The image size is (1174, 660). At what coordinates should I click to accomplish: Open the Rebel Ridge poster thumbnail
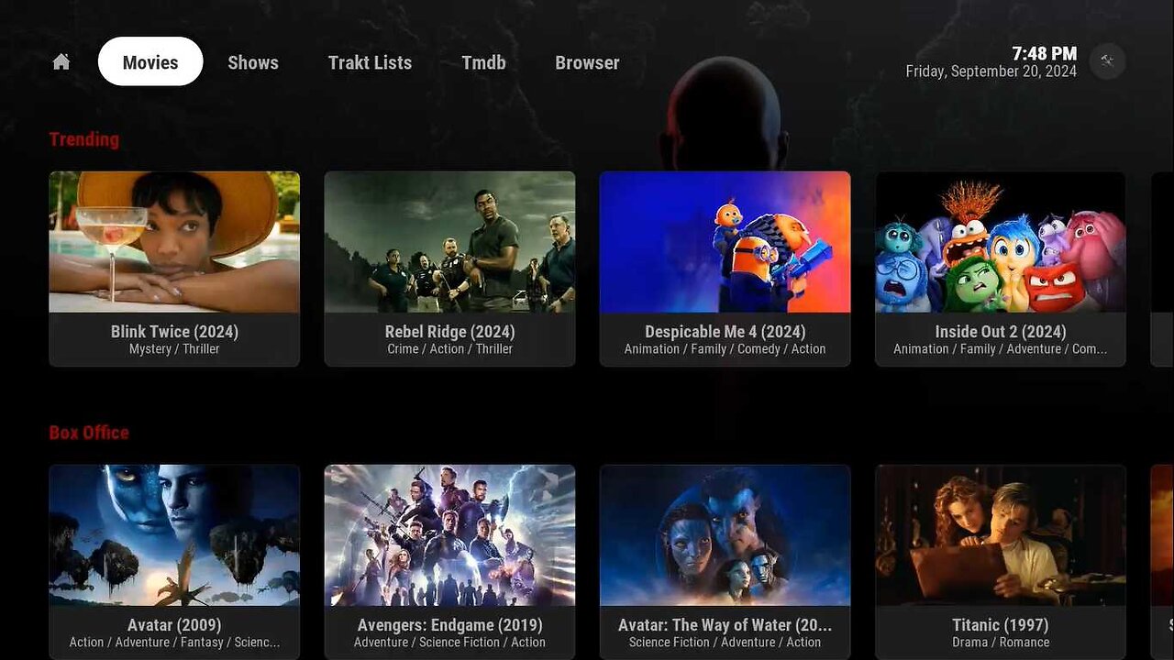pyautogui.click(x=449, y=242)
